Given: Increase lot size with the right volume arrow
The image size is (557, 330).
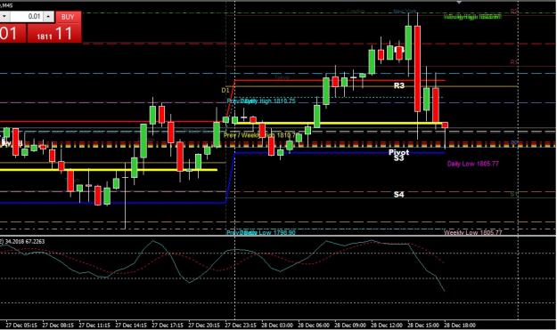Looking at the screenshot, I should pos(48,16).
